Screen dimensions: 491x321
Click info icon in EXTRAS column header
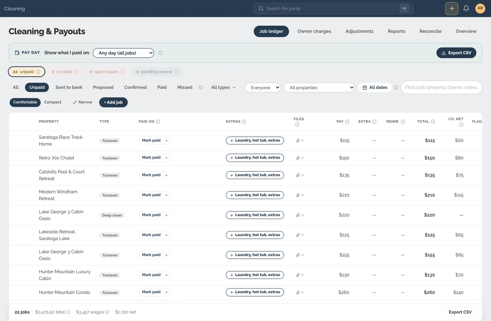pyautogui.click(x=244, y=122)
